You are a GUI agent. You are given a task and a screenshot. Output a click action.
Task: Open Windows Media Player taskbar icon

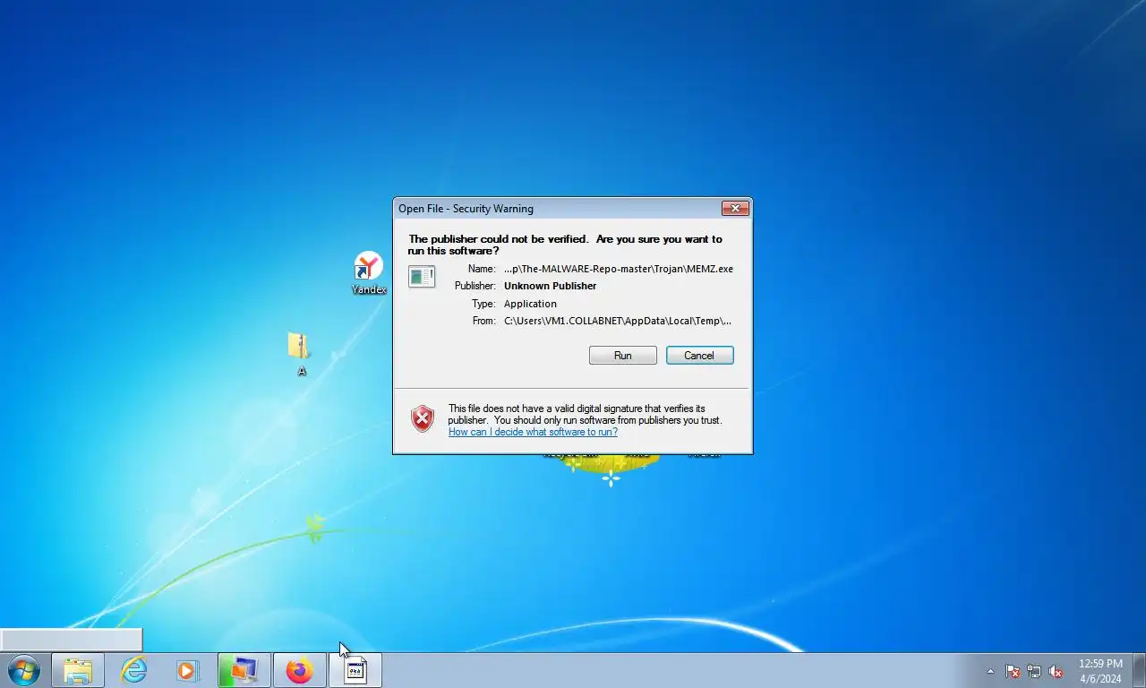tap(188, 670)
